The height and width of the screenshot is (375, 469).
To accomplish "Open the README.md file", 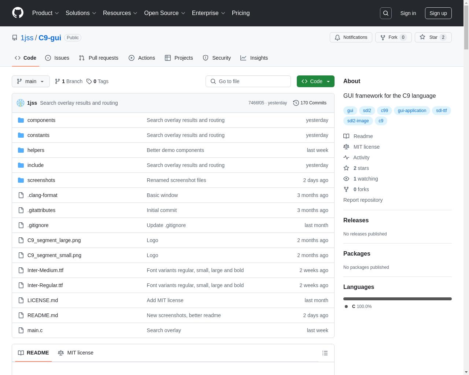I will [43, 315].
